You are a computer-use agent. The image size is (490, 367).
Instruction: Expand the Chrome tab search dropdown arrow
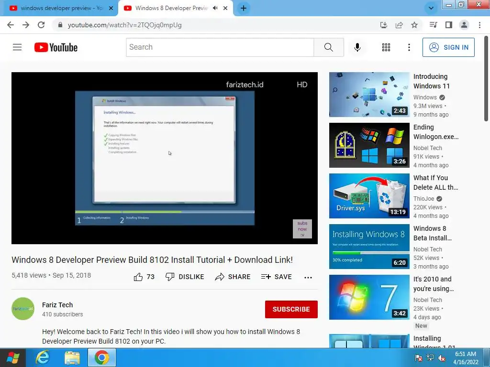point(431,8)
